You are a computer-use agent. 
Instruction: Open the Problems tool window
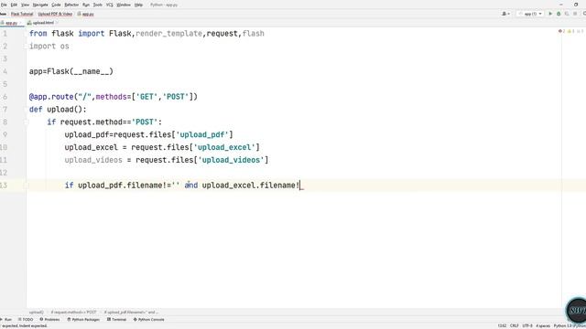(49, 320)
